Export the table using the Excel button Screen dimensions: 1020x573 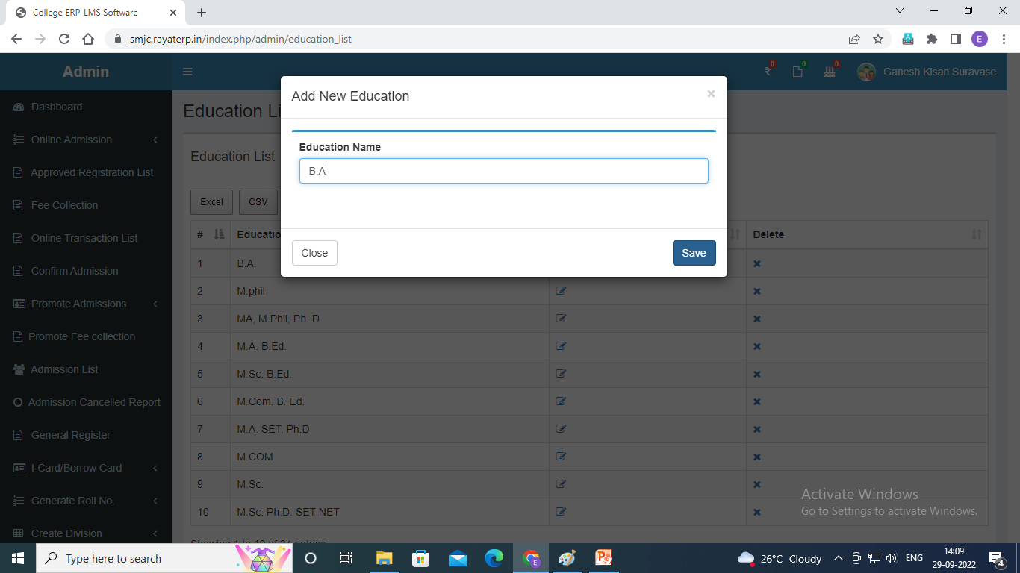point(211,202)
